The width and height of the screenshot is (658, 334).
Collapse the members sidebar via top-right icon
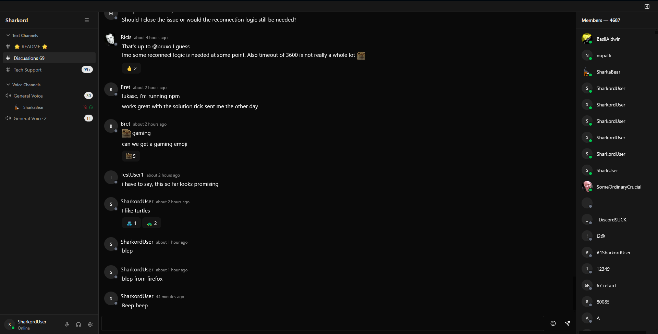click(x=647, y=6)
